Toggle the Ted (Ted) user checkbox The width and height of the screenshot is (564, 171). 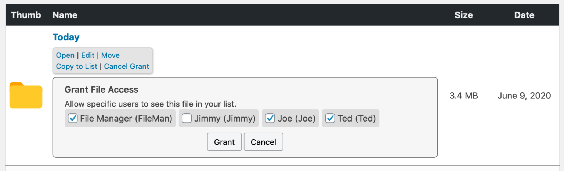pos(330,119)
